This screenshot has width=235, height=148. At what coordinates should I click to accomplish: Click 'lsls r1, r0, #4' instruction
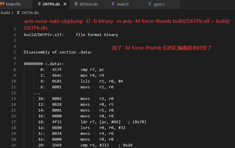click(x=102, y=81)
